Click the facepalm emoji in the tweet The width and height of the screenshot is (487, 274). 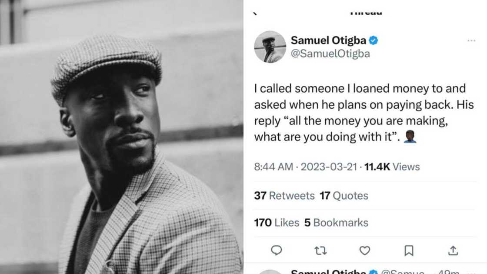410,137
